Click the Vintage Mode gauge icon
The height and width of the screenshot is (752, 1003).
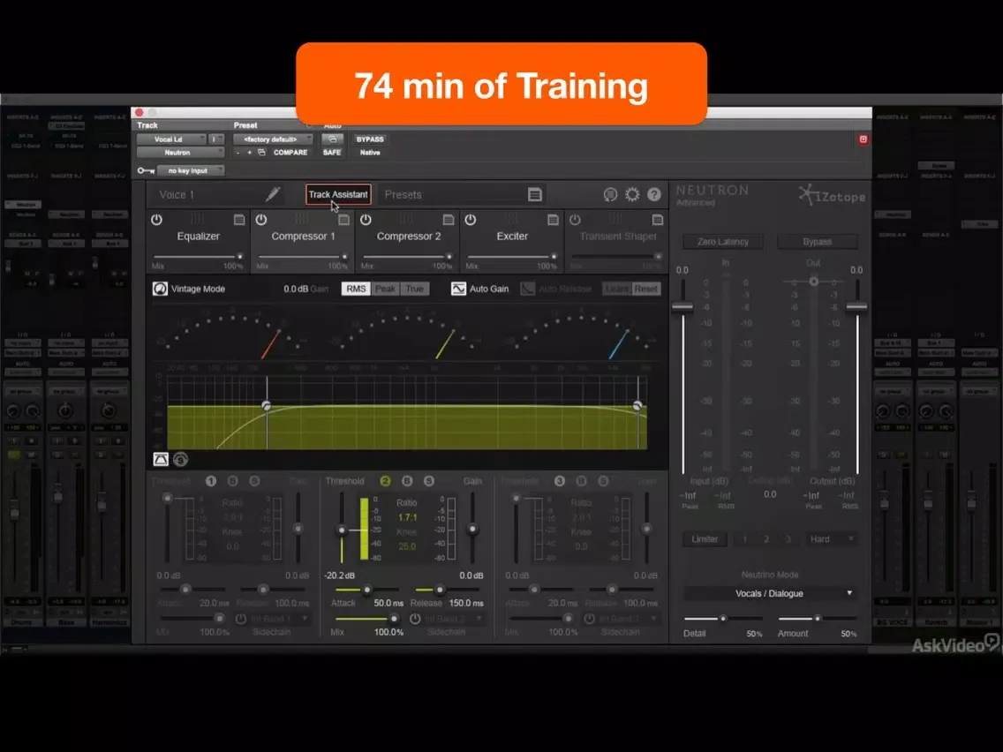coord(160,289)
